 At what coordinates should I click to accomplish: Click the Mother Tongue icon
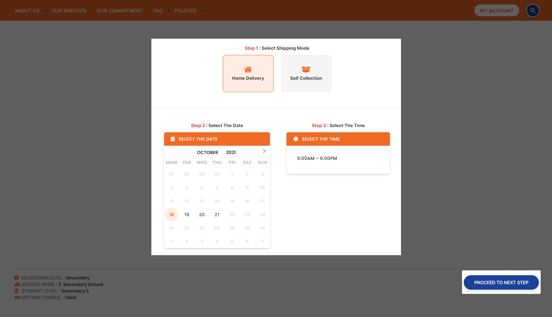click(17, 297)
